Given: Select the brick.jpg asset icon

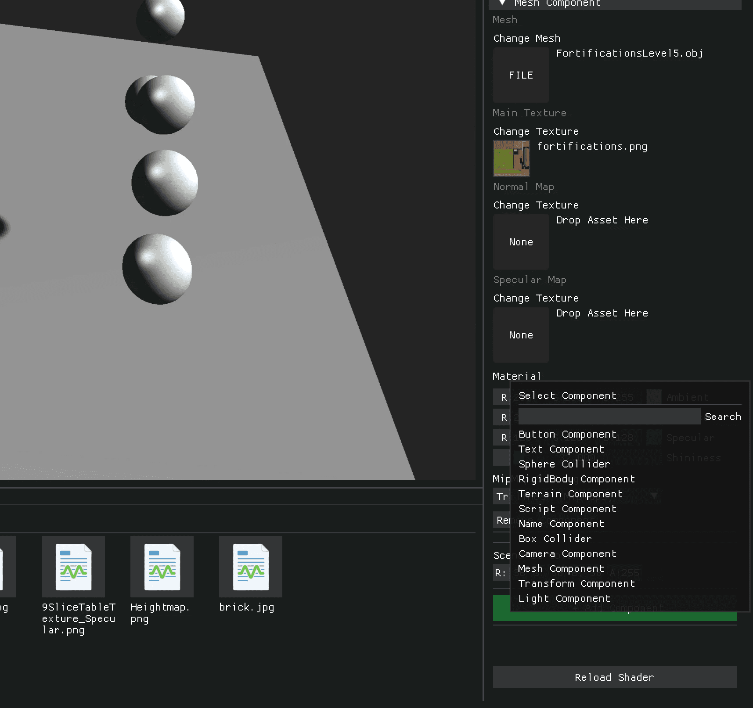Looking at the screenshot, I should tap(251, 566).
